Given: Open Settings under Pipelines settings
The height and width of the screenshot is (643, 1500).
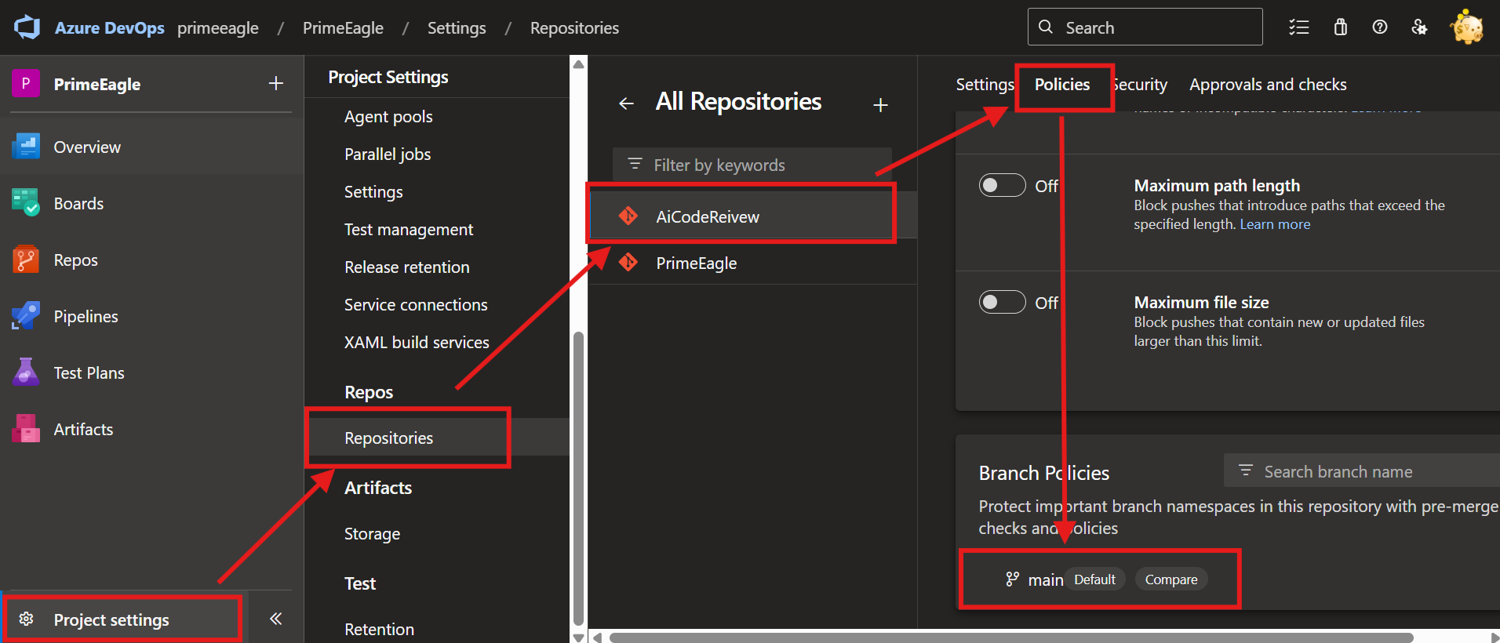Looking at the screenshot, I should point(373,191).
